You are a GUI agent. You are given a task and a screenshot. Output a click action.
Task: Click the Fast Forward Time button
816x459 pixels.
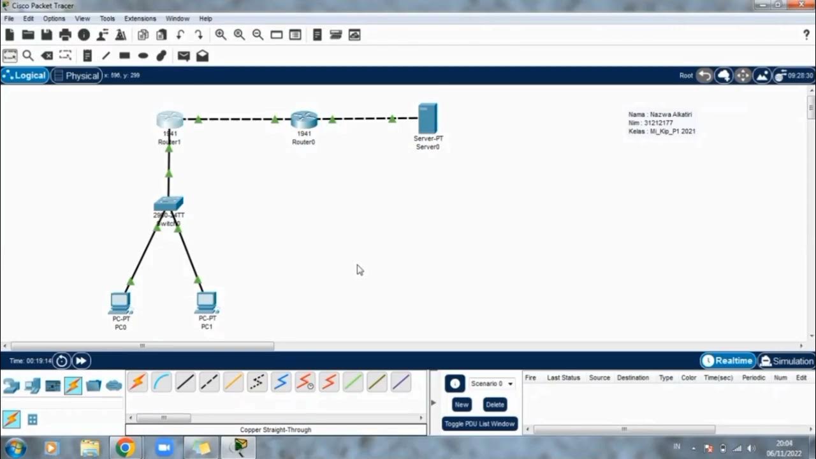(x=81, y=361)
